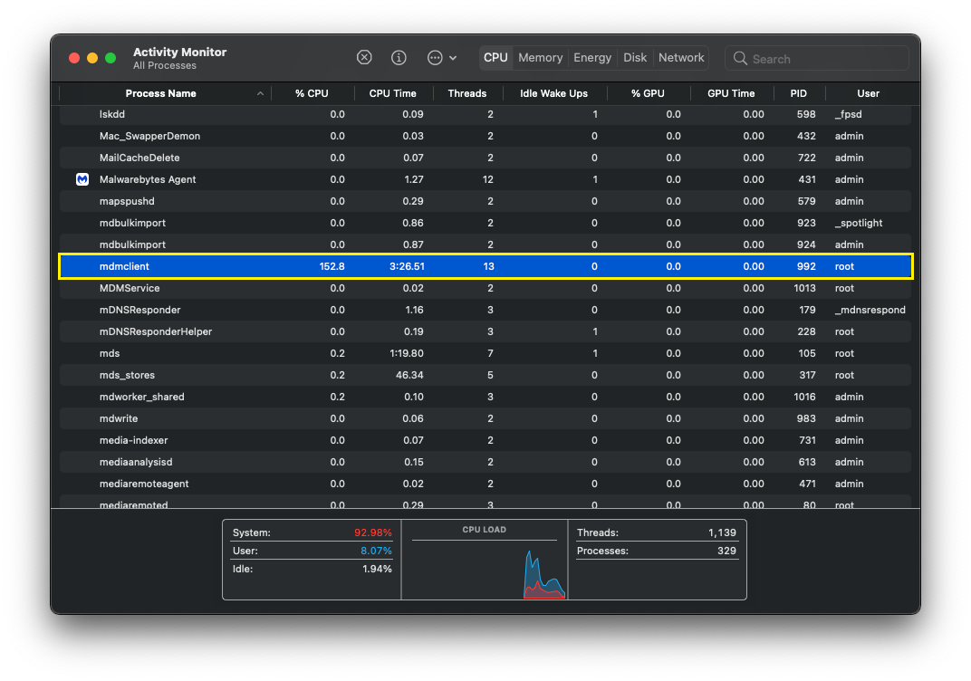The height and width of the screenshot is (681, 971).
Task: Click the Malwarebytes Agent process icon
Action: (82, 179)
